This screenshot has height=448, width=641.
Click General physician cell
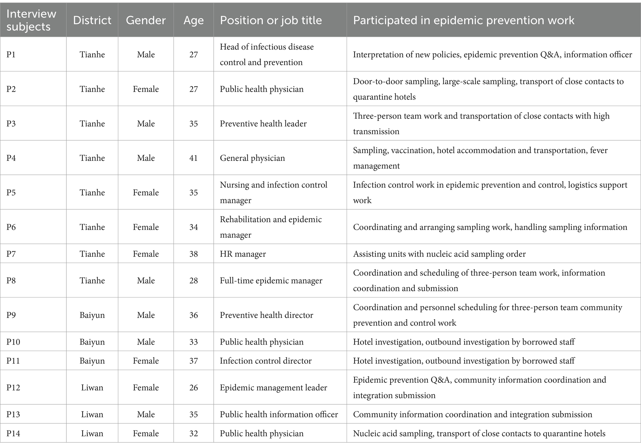pyautogui.click(x=252, y=158)
